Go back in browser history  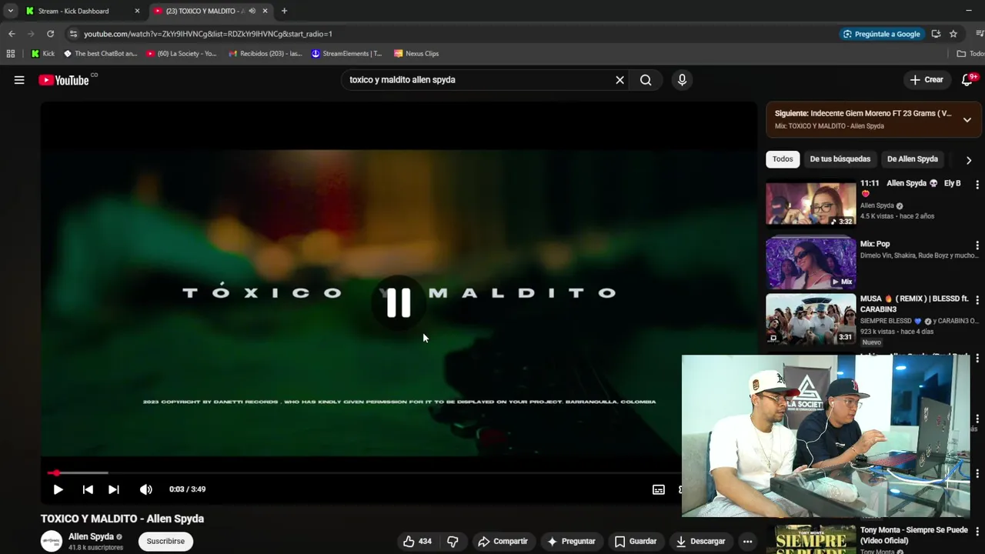(x=12, y=34)
